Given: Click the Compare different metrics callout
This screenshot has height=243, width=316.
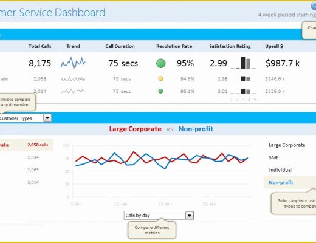Looking at the screenshot, I should [152, 230].
